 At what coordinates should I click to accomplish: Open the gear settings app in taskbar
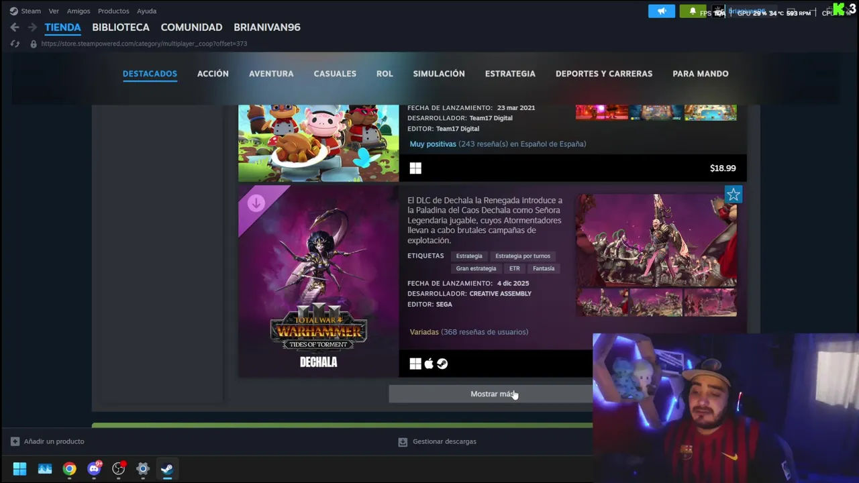point(143,469)
